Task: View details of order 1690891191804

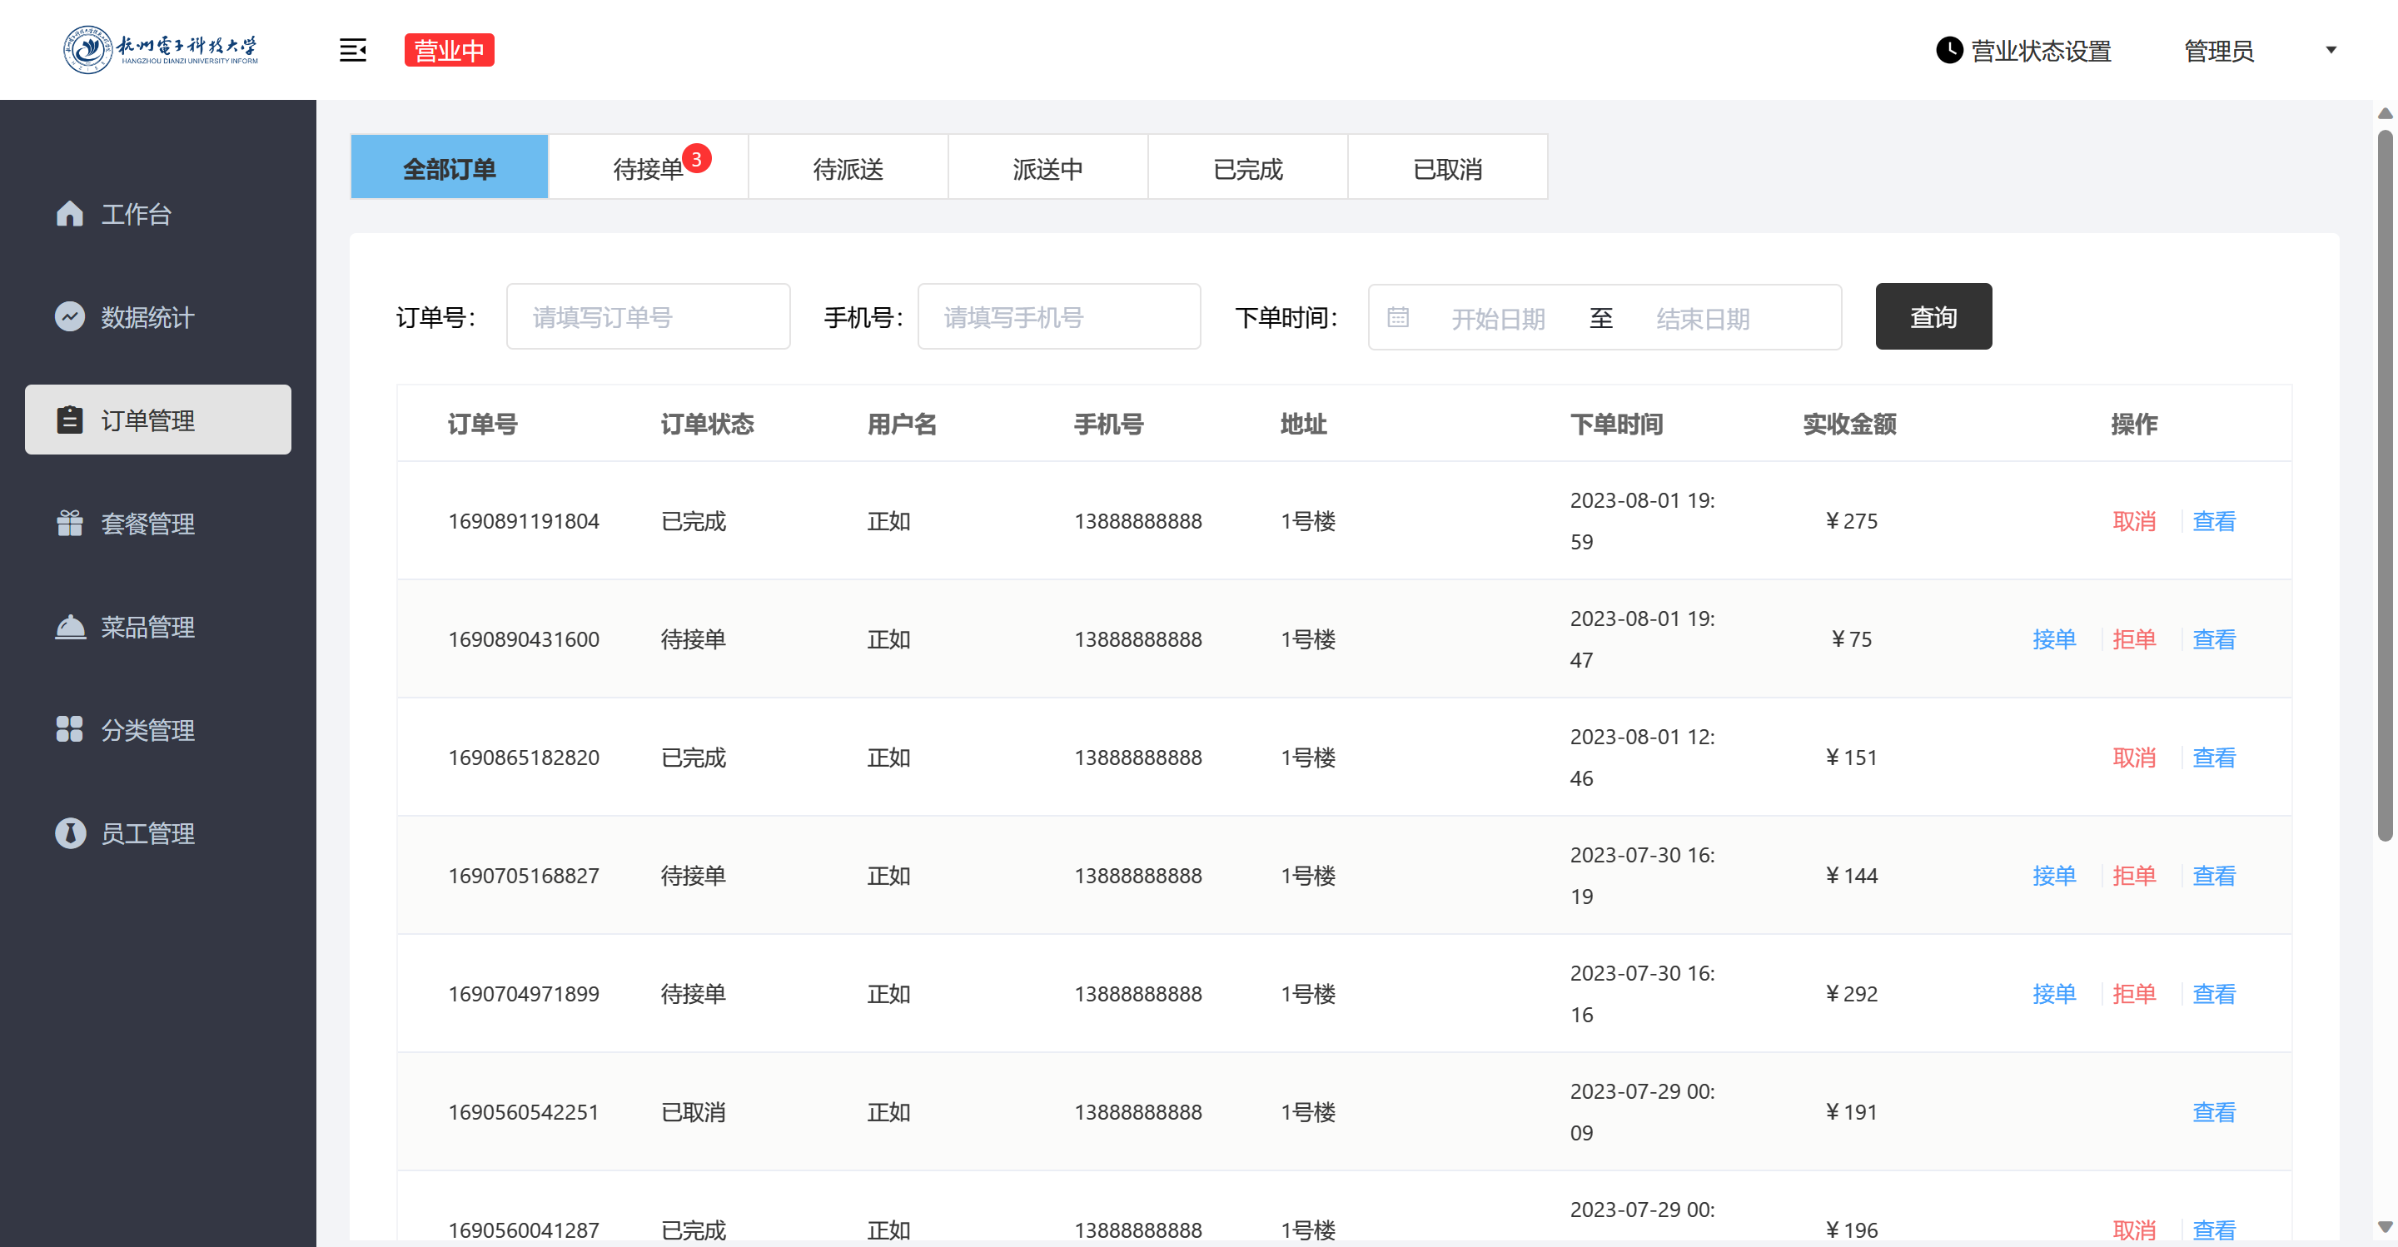Action: (x=2215, y=521)
